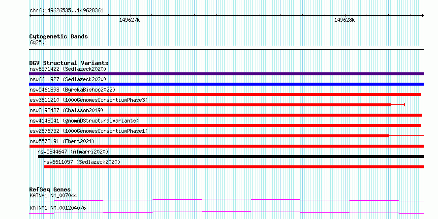This screenshot has width=438, height=219.
Task: Open variant nsv5461898 (ByrskaBishop2022) label
Action: [72, 90]
